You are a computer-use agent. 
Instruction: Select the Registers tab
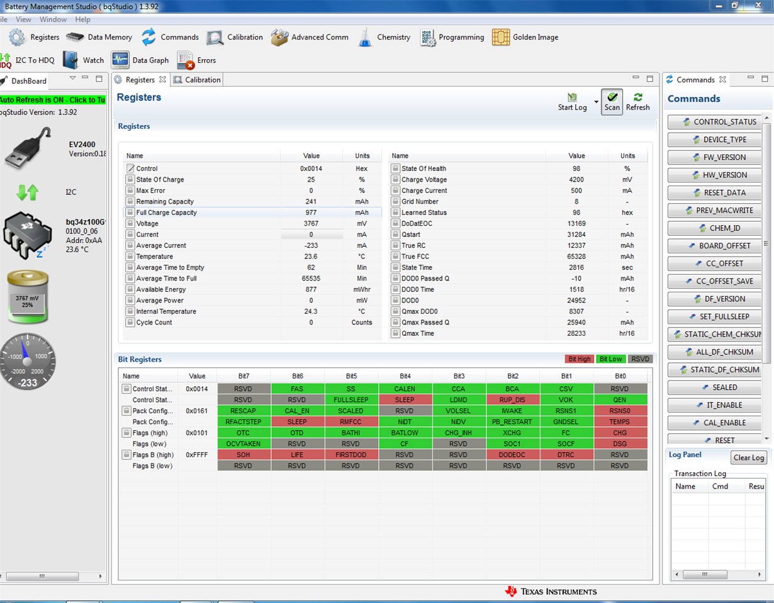coord(140,80)
